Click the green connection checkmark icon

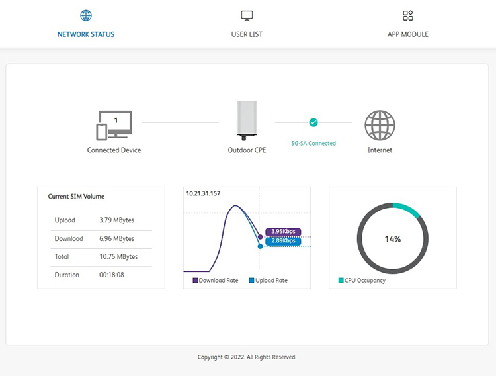(x=313, y=122)
